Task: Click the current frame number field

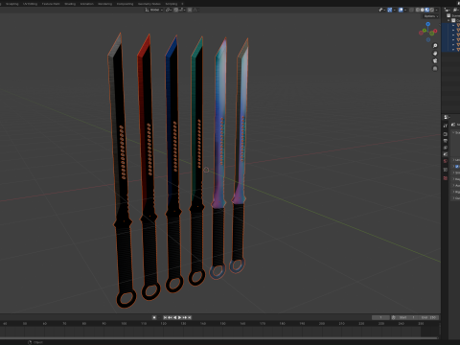Action: [x=380, y=317]
